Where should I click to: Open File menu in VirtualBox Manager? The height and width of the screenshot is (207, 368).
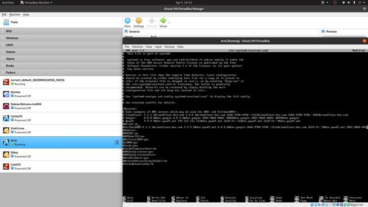[x=4, y=14]
